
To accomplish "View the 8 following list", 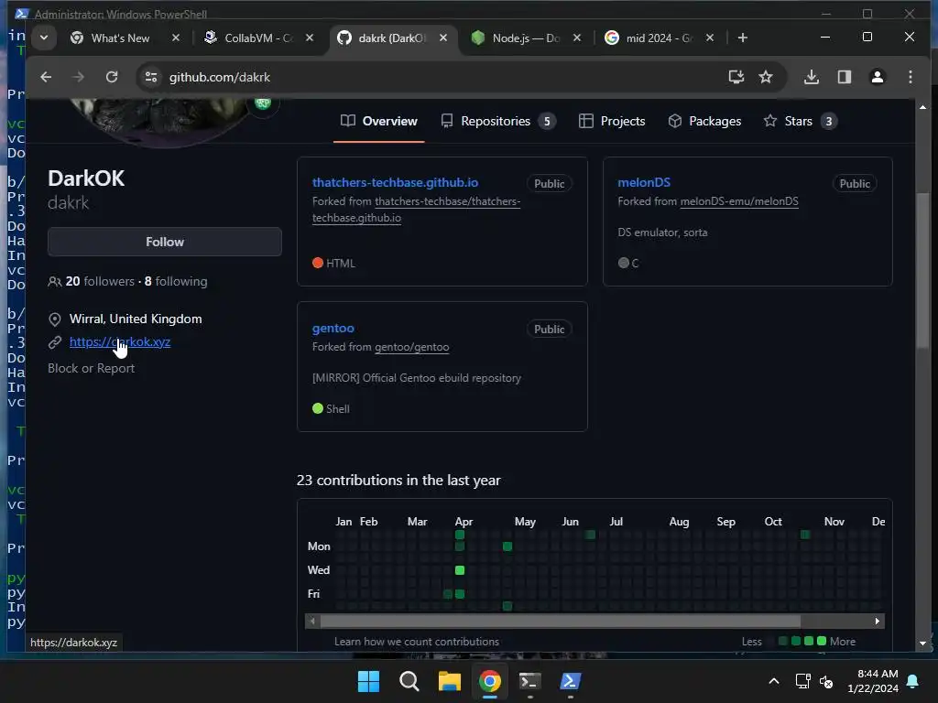I will (176, 282).
